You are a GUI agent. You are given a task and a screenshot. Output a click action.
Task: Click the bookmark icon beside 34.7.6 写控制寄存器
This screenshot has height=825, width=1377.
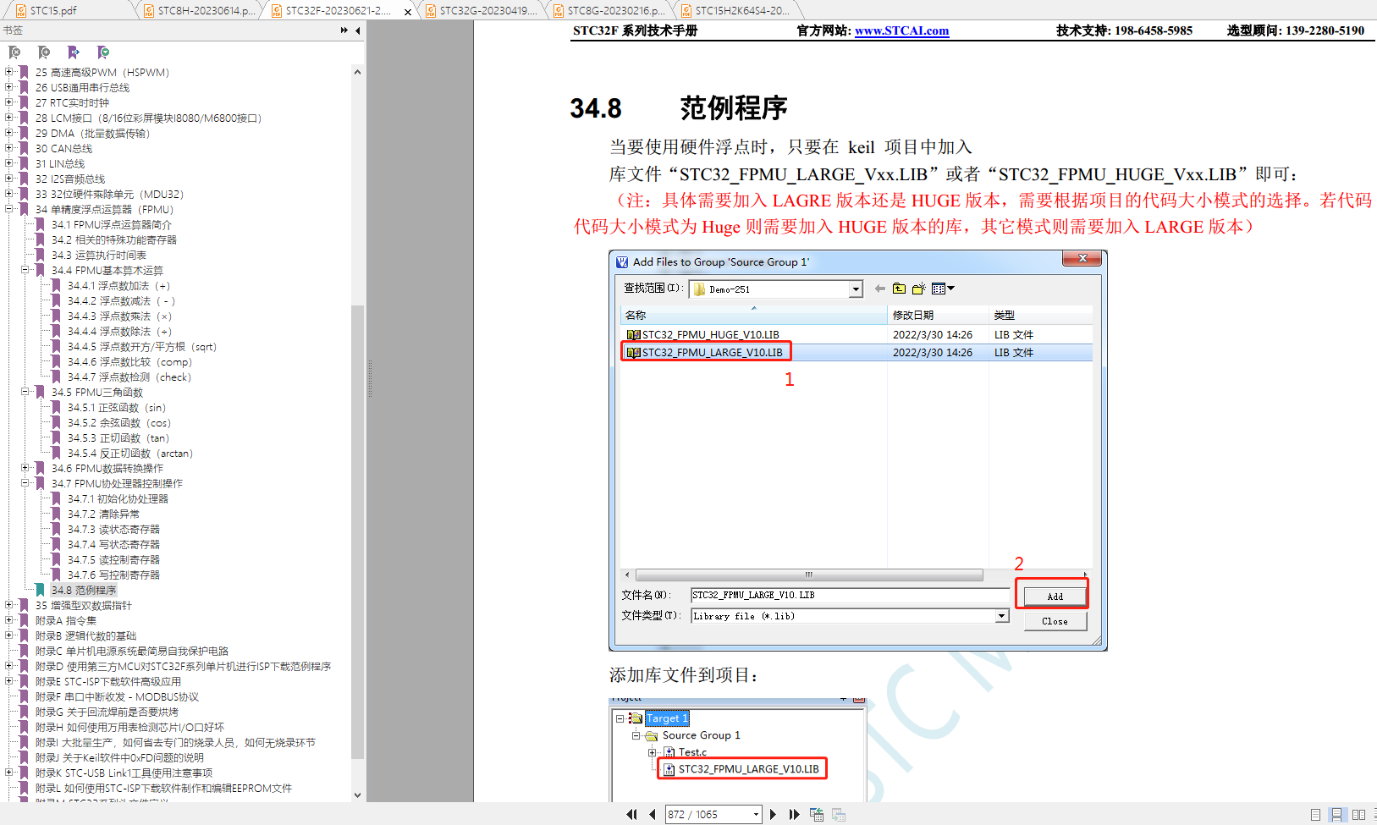[x=56, y=575]
